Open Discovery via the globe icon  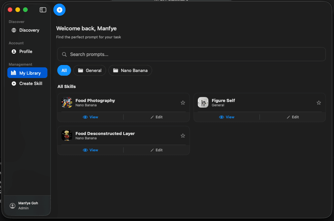pyautogui.click(x=14, y=30)
